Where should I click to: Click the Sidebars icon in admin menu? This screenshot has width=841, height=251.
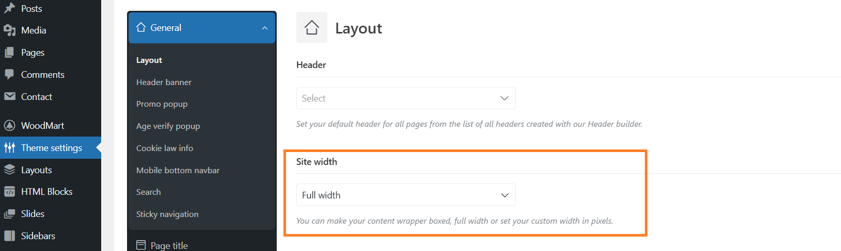(9, 236)
